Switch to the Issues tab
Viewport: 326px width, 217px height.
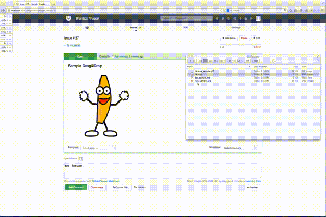[x=134, y=27]
